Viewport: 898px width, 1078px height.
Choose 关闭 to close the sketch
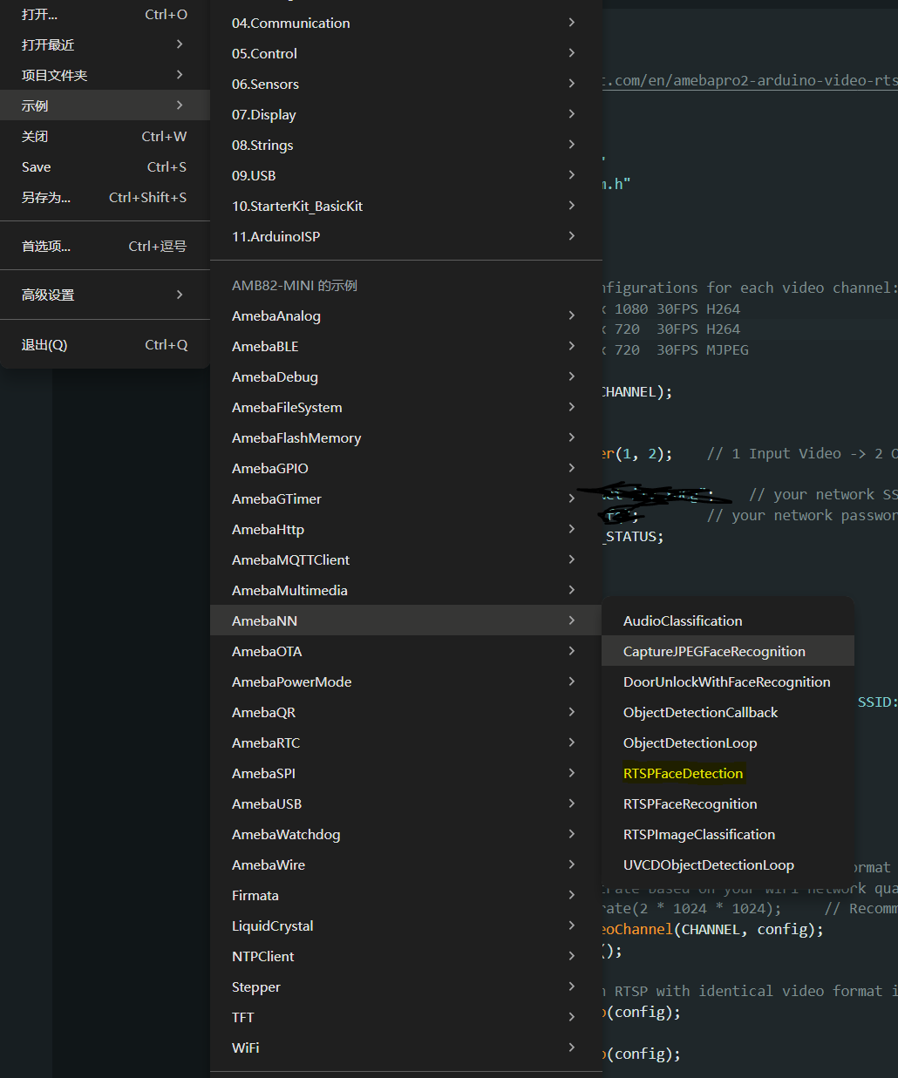(105, 136)
